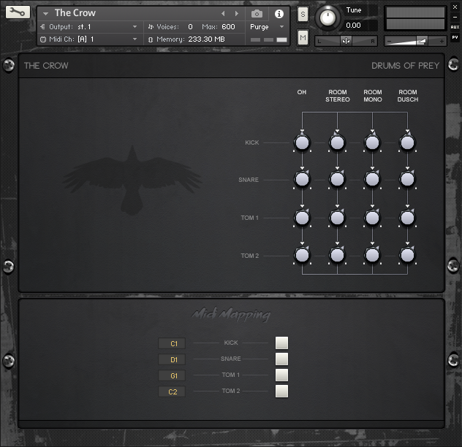Expand The Crow instrument name menu
The image size is (462, 447).
pyautogui.click(x=45, y=13)
